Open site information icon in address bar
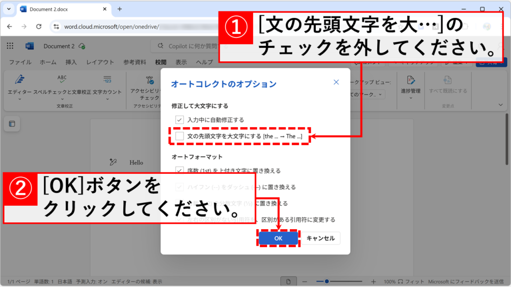The image size is (511, 287). pos(56,27)
